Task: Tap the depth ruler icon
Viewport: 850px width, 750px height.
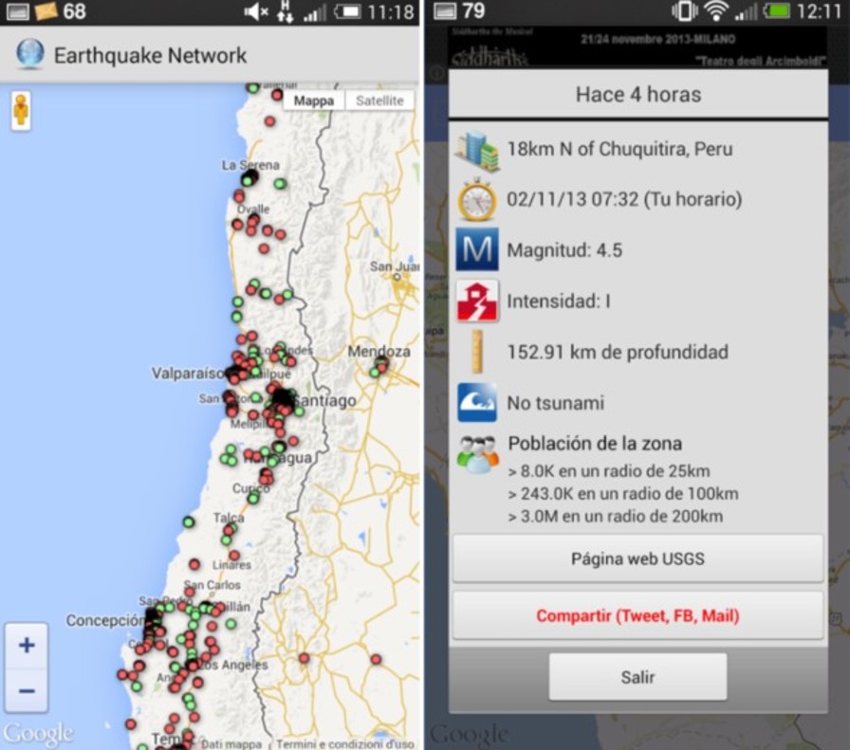Action: [x=476, y=352]
